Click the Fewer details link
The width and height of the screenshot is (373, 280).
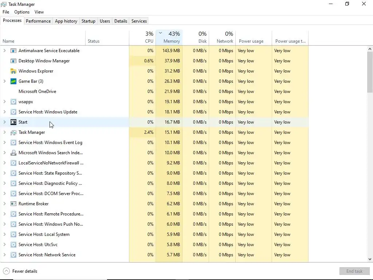point(25,271)
